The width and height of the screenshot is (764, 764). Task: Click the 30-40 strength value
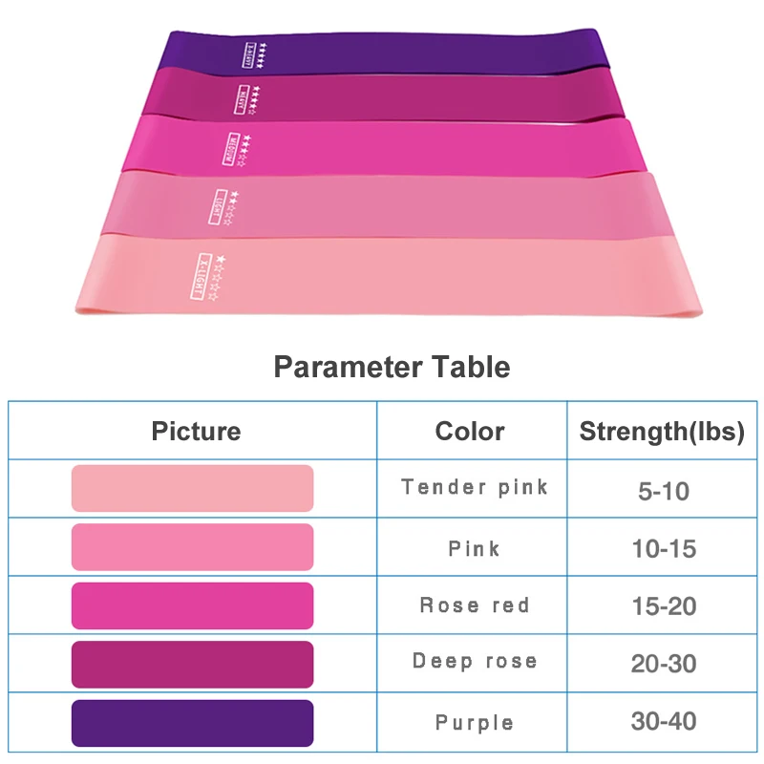coord(663,721)
